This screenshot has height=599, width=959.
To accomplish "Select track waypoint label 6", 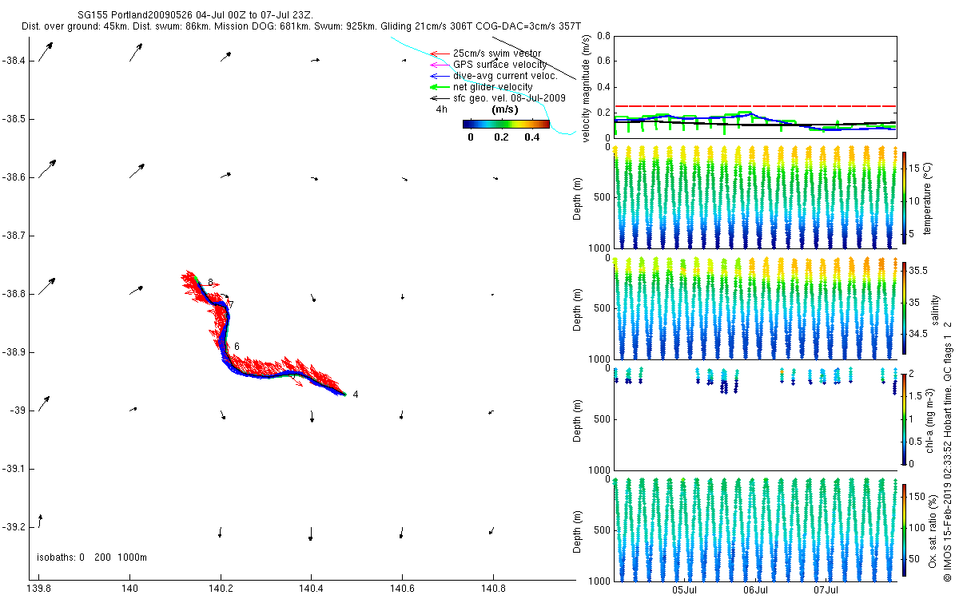I will pyautogui.click(x=237, y=347).
